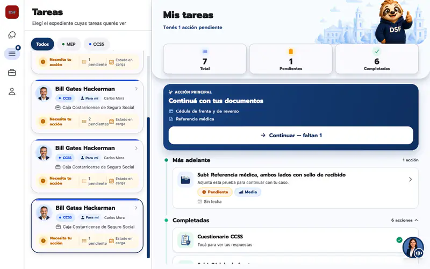Click the DSF sloth mascot image
Screen dimensions: 430x269
click(394, 22)
